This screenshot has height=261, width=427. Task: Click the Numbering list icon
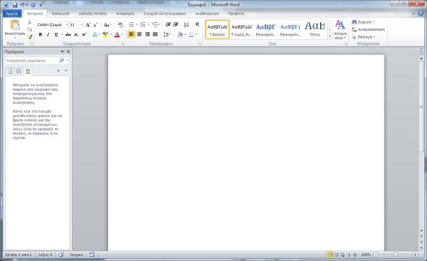(x=143, y=25)
